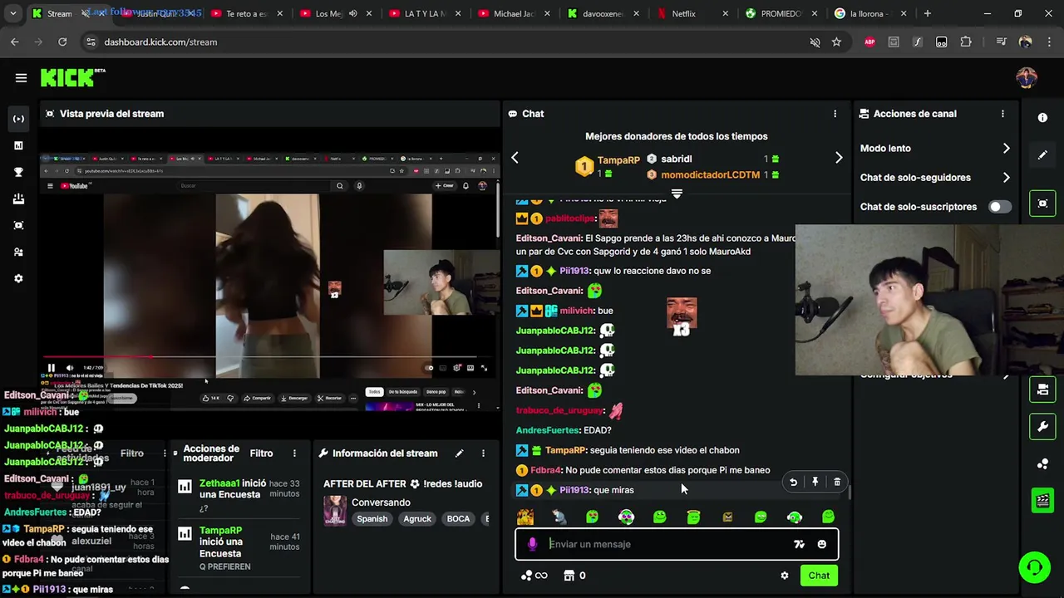Click the three-dots points icon in right toolbar
1064x598 pixels.
coord(1042,464)
